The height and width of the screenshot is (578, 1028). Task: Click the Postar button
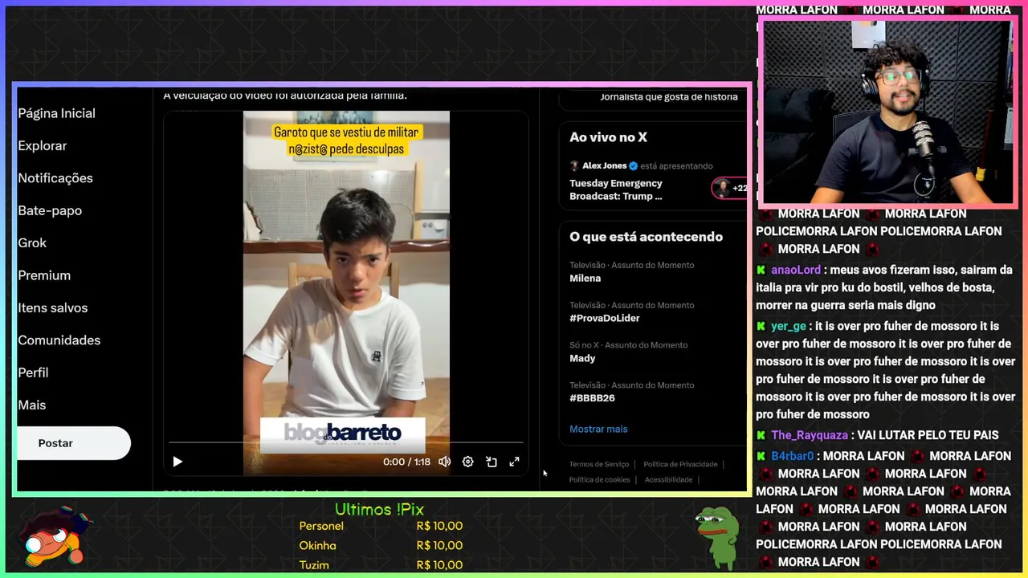73,443
